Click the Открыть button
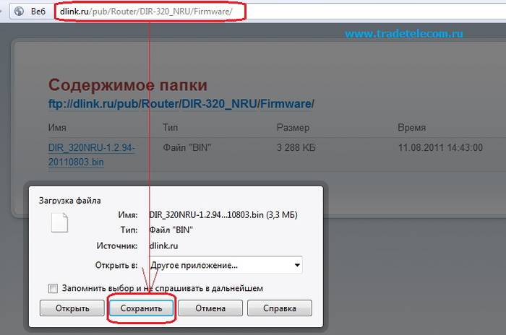Screen dimensions: 506x335 click(x=72, y=308)
